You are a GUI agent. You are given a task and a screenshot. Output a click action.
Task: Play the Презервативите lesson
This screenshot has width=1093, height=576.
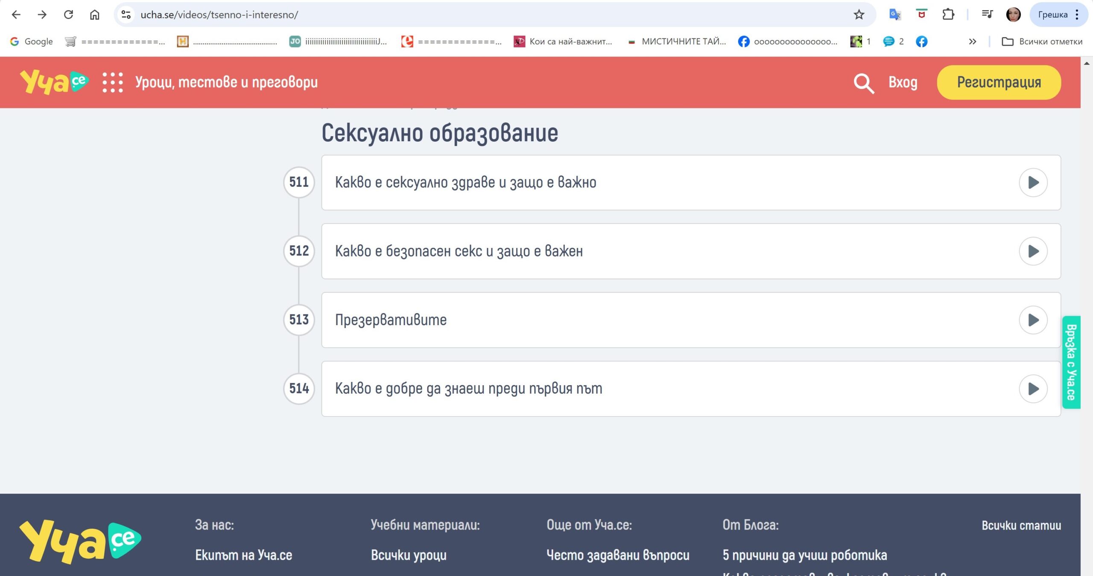click(1033, 320)
